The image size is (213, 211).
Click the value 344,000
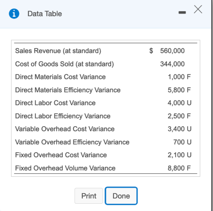coord(172,64)
